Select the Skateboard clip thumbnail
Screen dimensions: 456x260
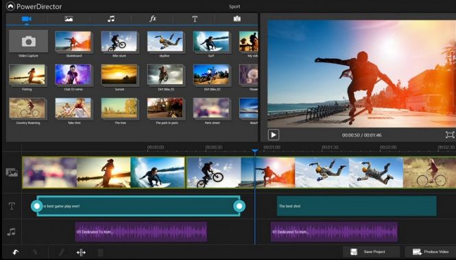(x=73, y=41)
